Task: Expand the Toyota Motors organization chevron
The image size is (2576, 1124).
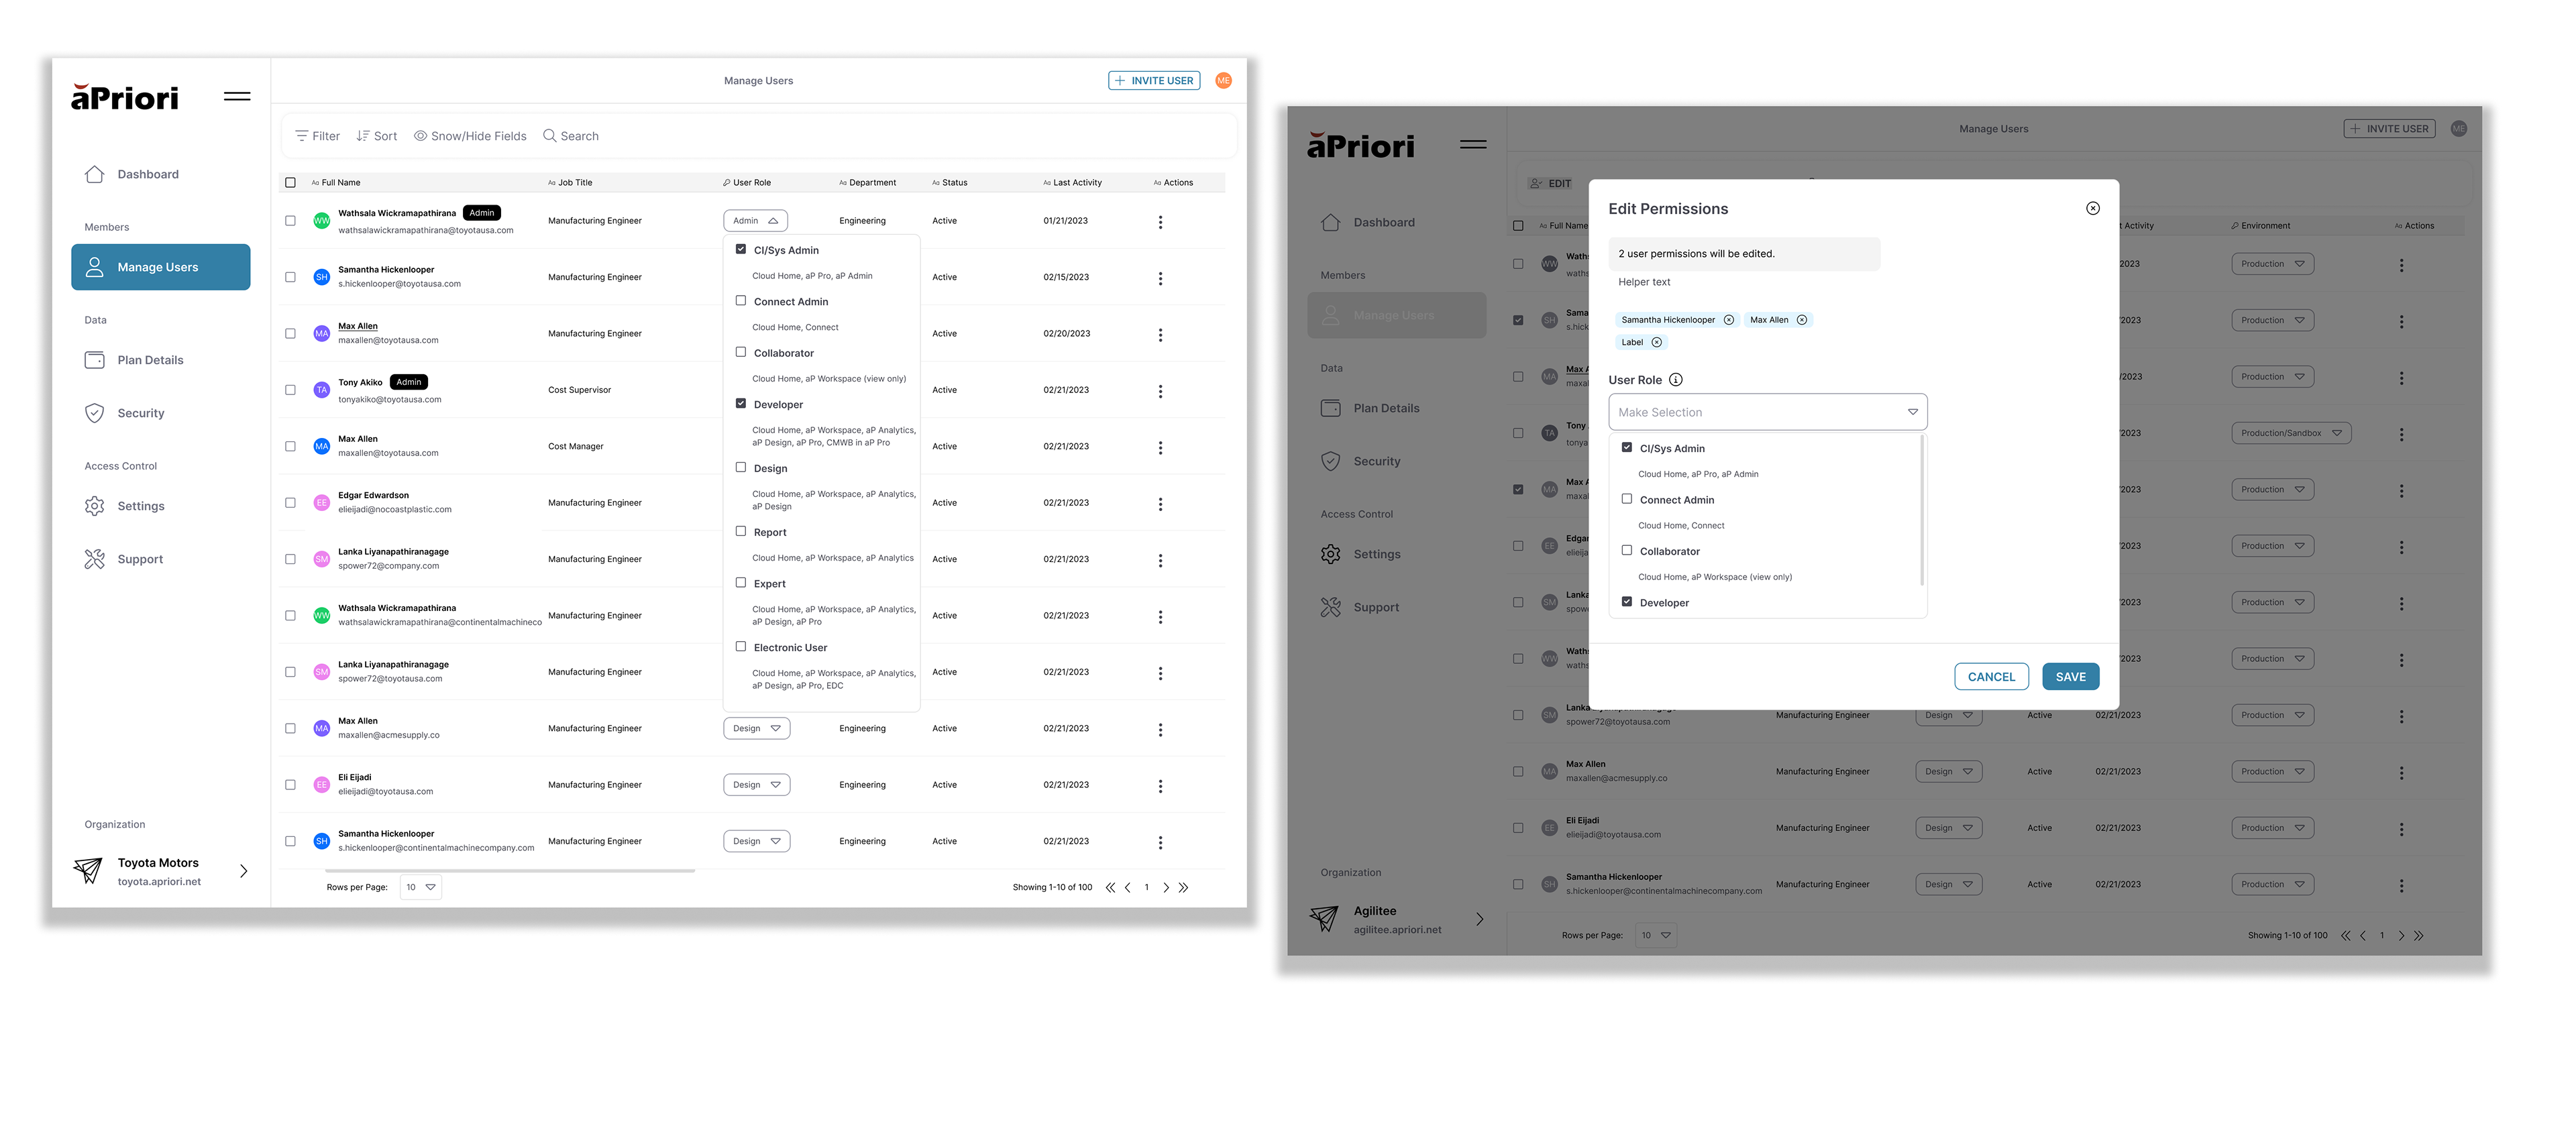Action: (243, 871)
